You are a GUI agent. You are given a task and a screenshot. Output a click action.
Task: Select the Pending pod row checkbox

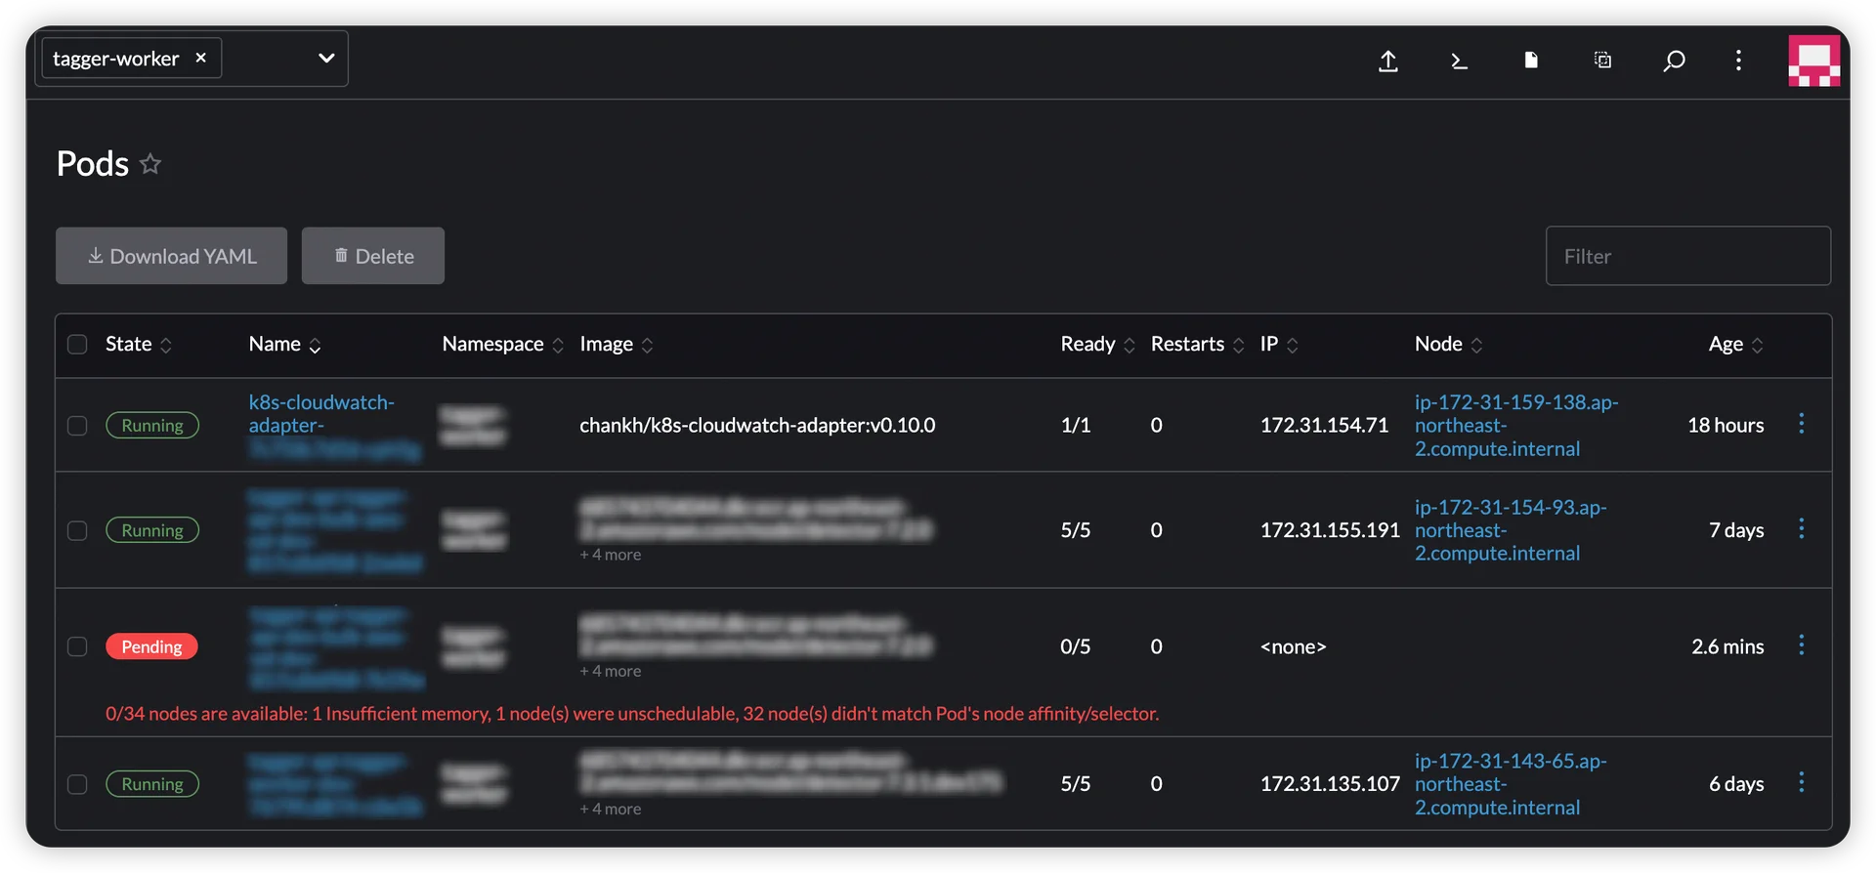pyautogui.click(x=77, y=647)
